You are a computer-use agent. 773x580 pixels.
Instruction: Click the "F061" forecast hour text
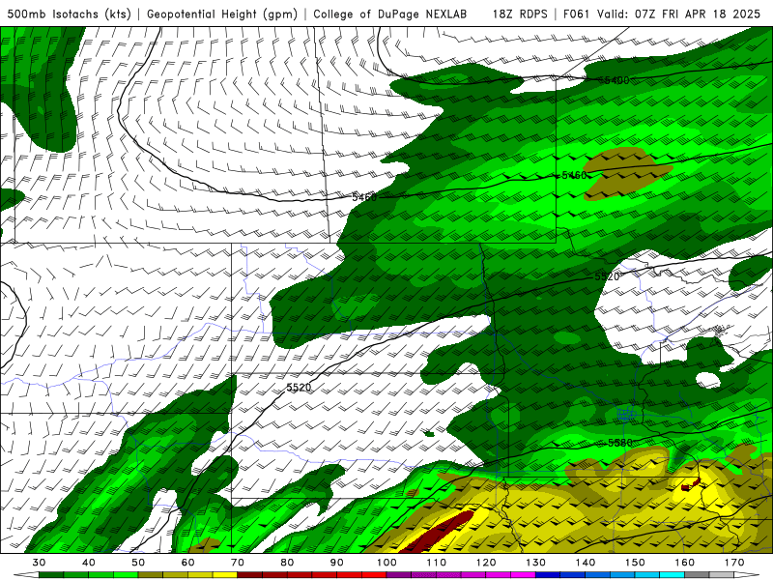pyautogui.click(x=576, y=14)
